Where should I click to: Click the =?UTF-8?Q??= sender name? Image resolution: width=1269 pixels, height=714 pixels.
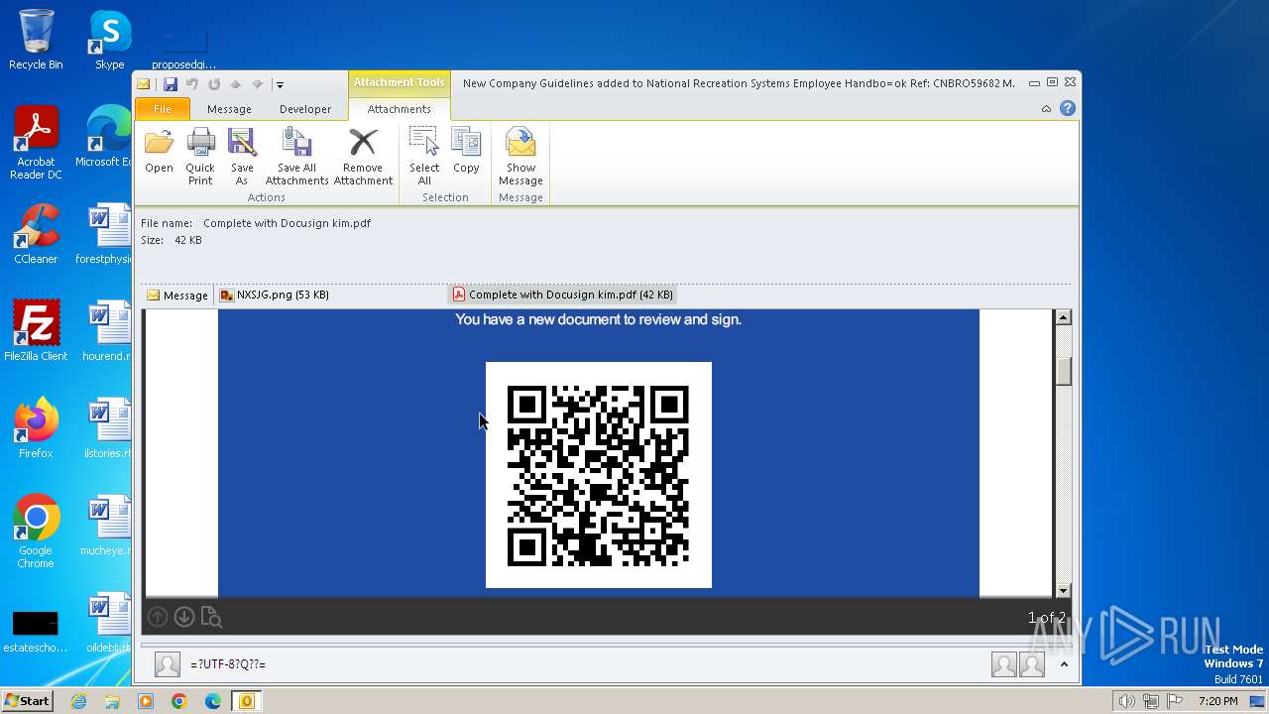[x=228, y=664]
